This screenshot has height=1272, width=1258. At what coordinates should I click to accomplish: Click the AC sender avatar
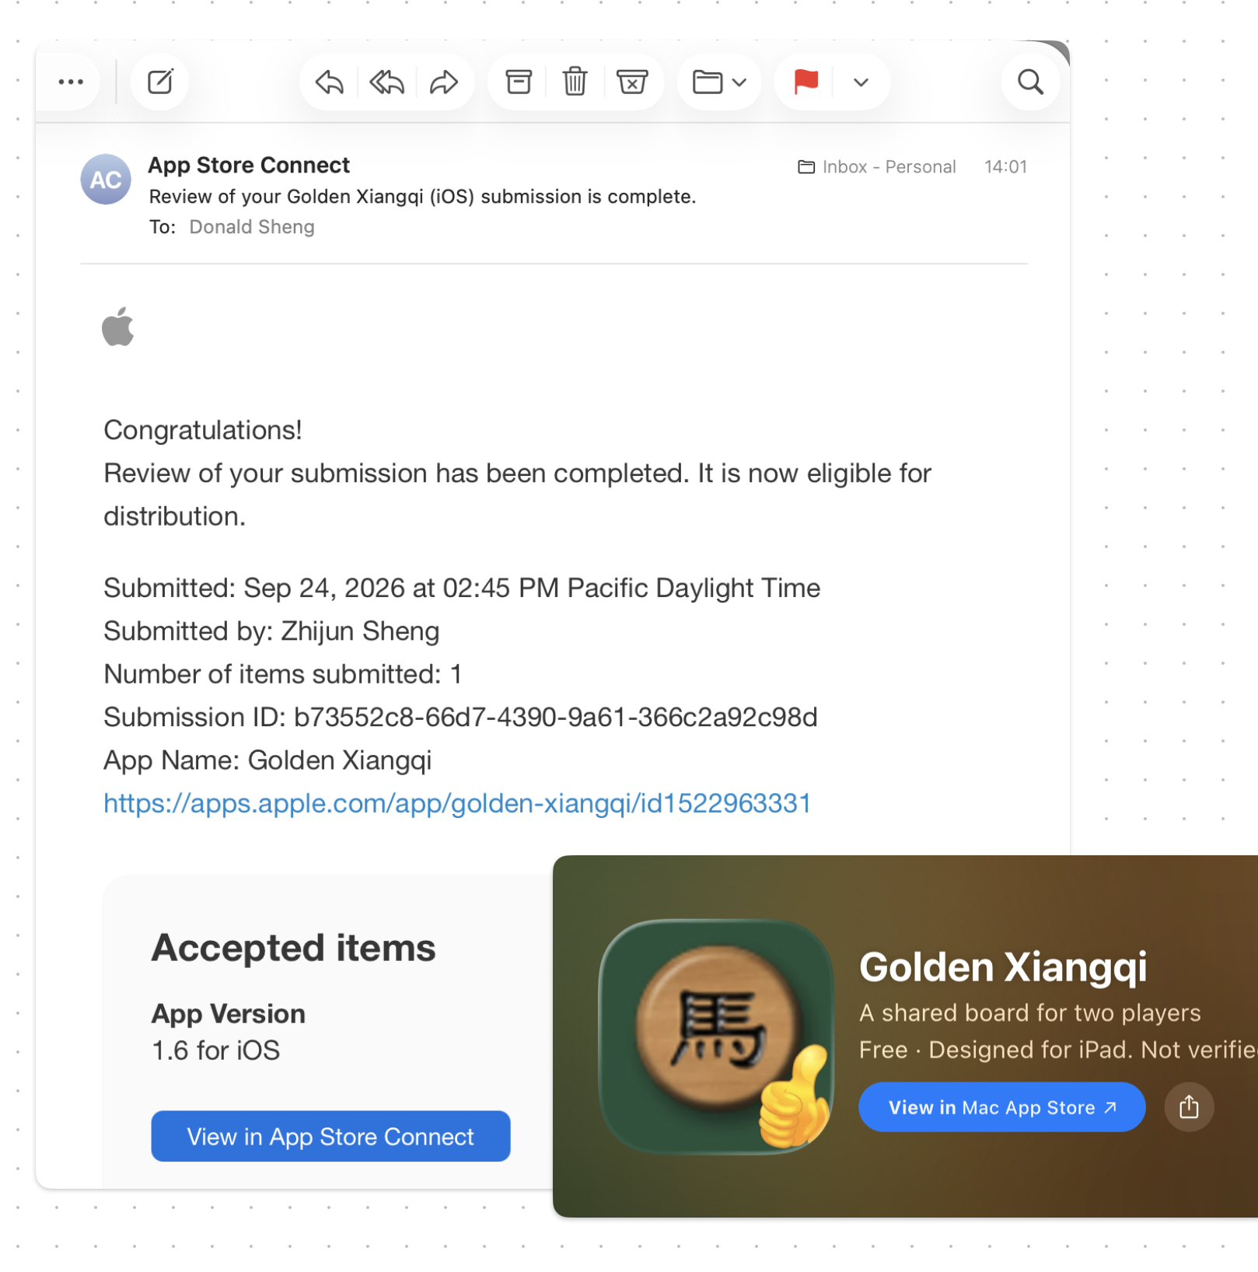click(x=106, y=180)
